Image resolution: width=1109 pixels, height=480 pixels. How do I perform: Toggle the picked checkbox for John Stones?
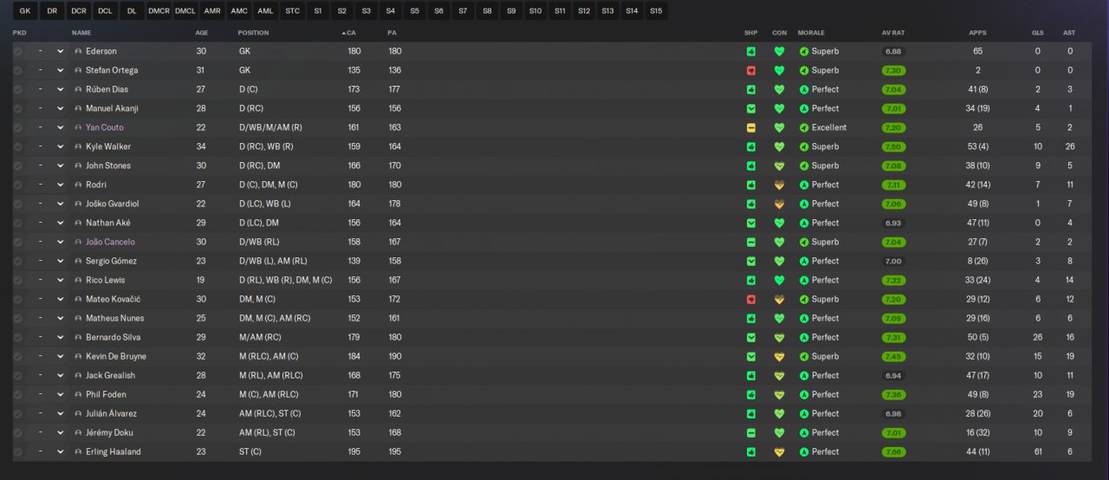click(x=17, y=165)
